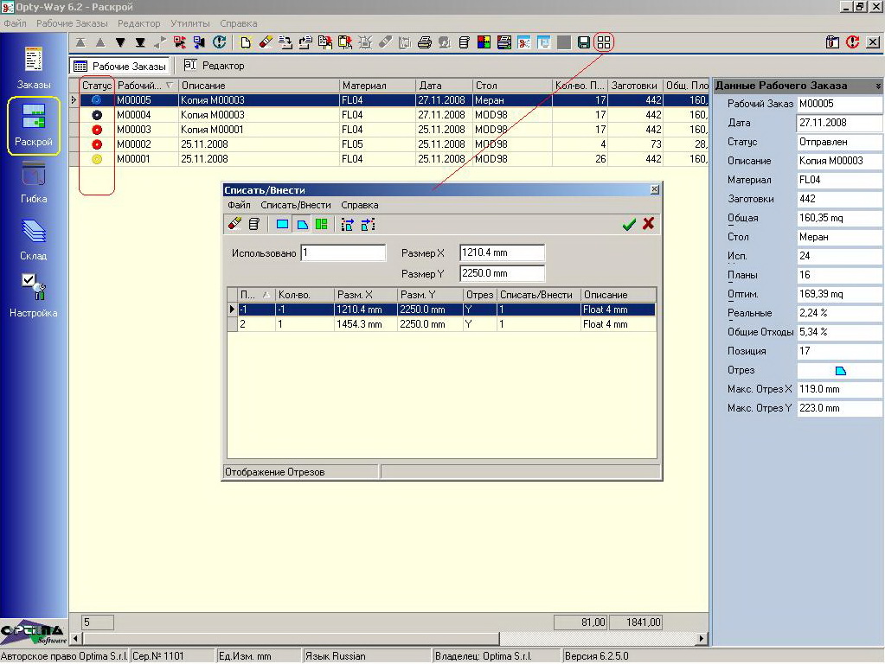This screenshot has height=664, width=885.
Task: Click horizontal scrollbar left arrow
Action: tap(75, 639)
